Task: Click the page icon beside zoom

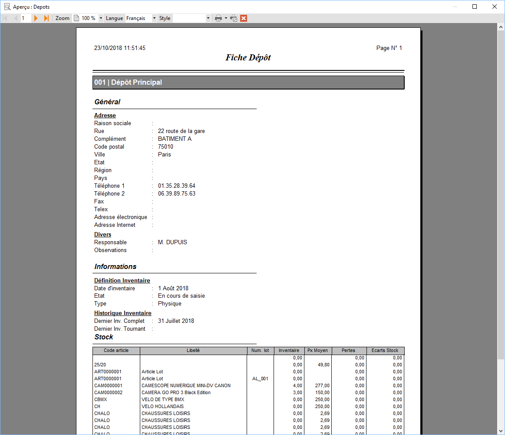Action: tap(76, 18)
